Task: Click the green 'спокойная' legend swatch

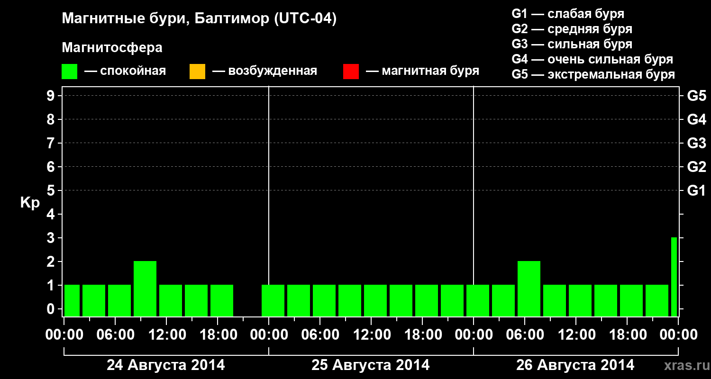Action: point(69,72)
